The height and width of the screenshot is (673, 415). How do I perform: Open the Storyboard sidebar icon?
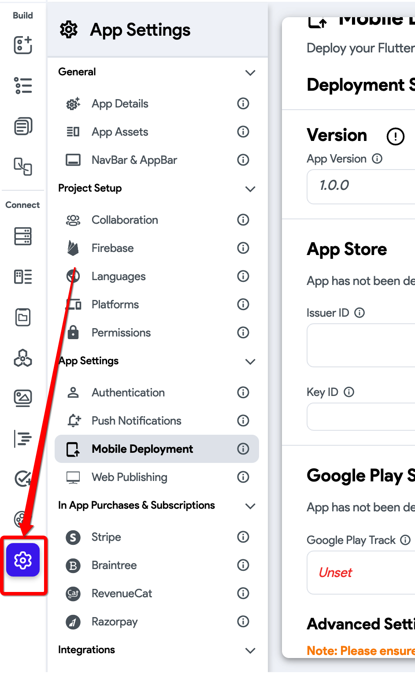(x=23, y=166)
